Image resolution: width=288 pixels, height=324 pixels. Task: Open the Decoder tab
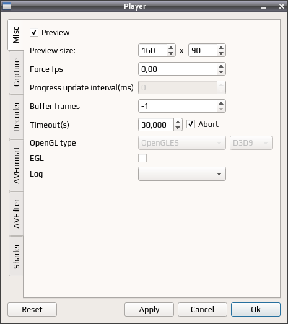pyautogui.click(x=16, y=116)
